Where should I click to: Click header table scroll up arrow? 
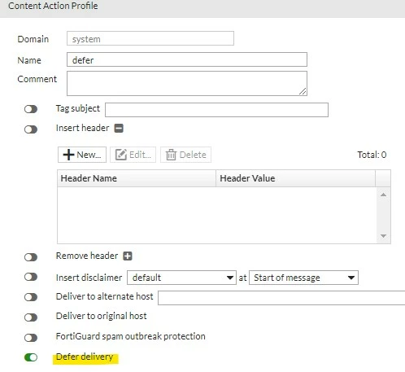[x=383, y=195]
